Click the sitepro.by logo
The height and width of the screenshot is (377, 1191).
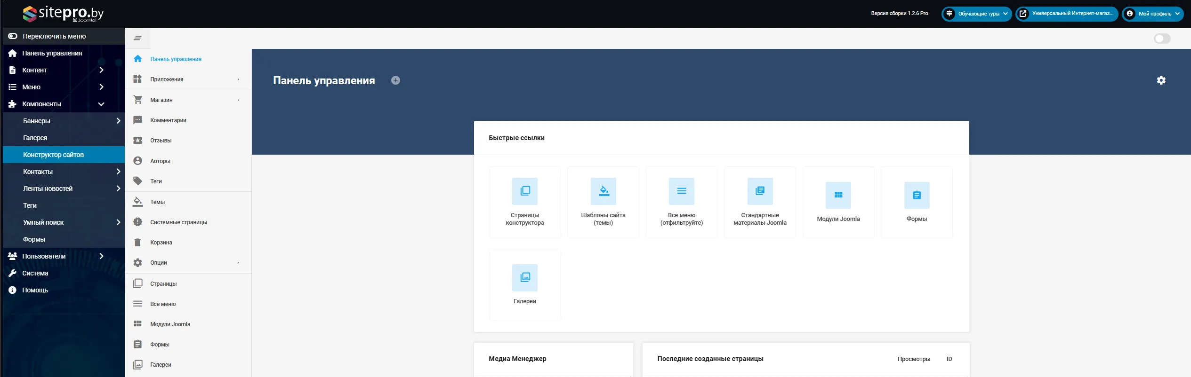63,14
